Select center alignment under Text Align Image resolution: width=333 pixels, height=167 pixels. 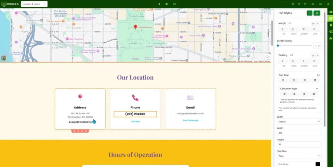(294, 80)
